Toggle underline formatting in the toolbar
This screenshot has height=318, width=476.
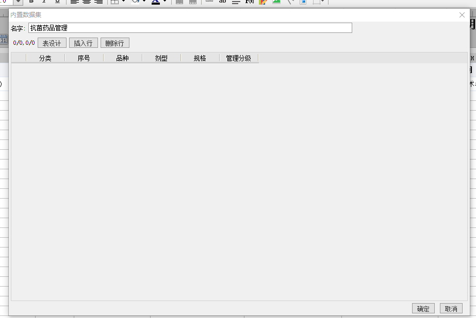pyautogui.click(x=57, y=1)
